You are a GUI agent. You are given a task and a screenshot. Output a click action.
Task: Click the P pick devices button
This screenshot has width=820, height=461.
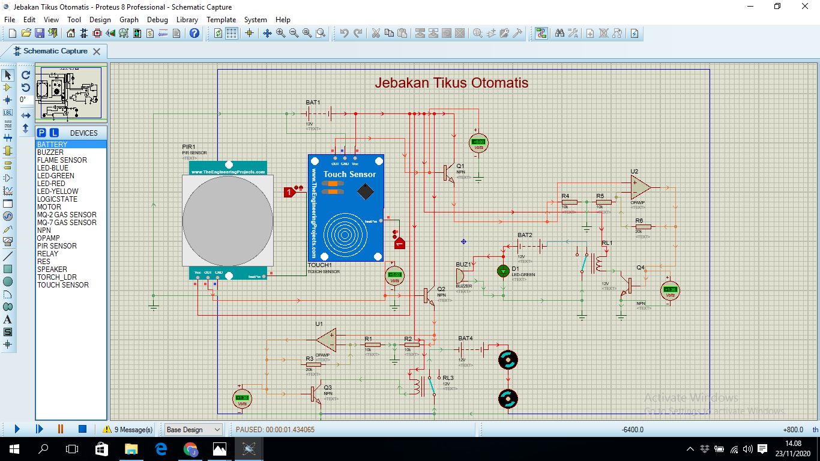(41, 133)
